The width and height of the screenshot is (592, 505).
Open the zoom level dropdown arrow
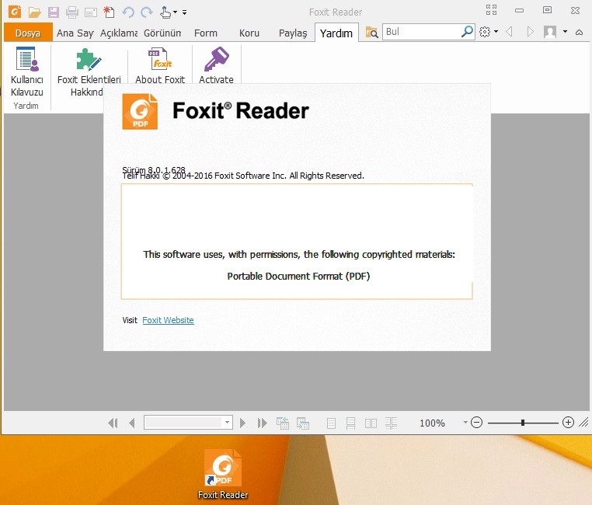[x=465, y=423]
